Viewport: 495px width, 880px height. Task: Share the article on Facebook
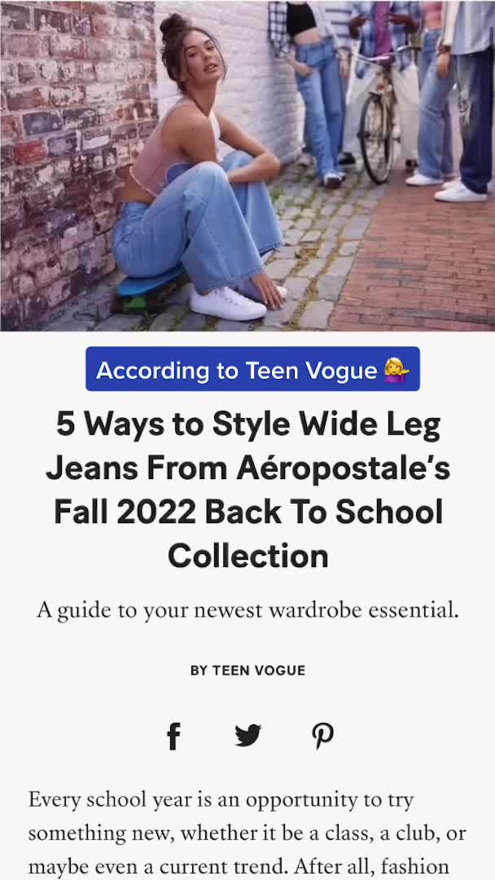coord(173,736)
